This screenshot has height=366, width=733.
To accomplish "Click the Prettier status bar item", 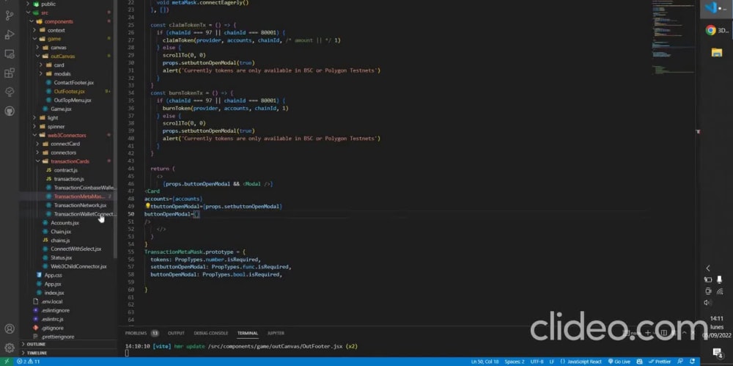I will click(x=660, y=362).
